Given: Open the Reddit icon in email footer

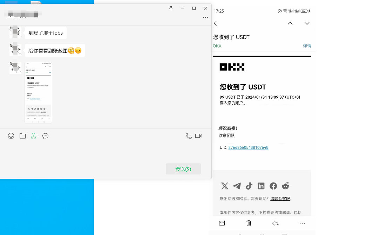Looking at the screenshot, I should tap(286, 186).
